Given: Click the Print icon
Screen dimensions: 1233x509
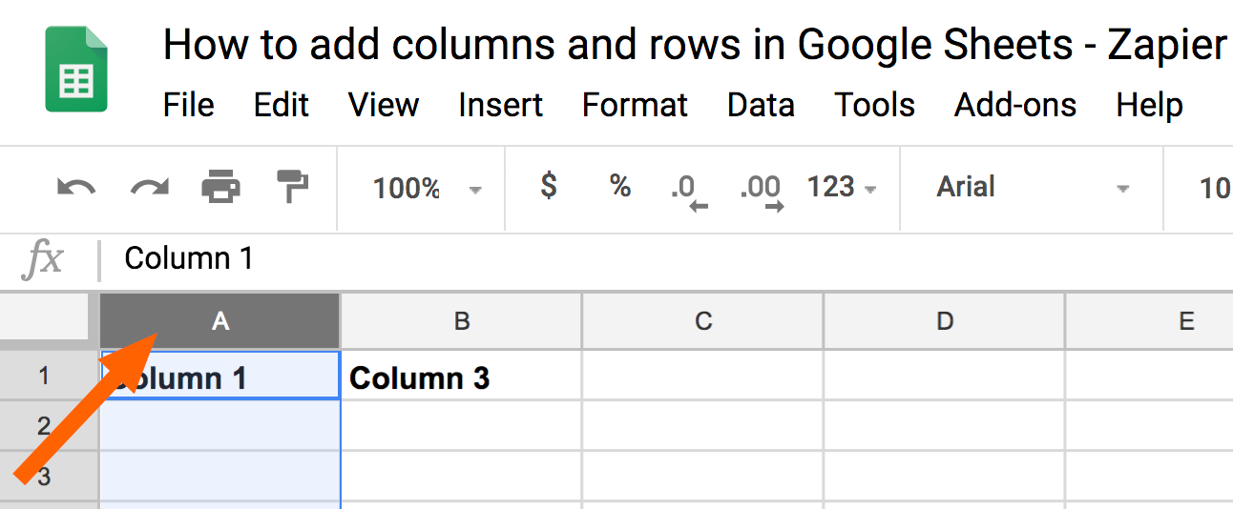Looking at the screenshot, I should pyautogui.click(x=220, y=187).
